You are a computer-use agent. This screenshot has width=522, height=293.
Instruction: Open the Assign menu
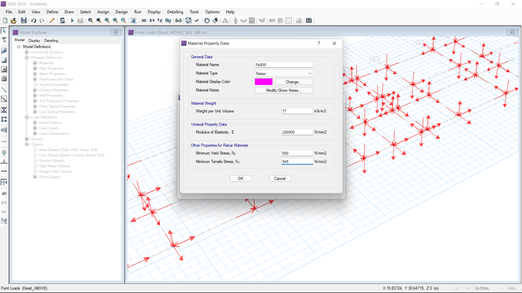click(x=103, y=12)
